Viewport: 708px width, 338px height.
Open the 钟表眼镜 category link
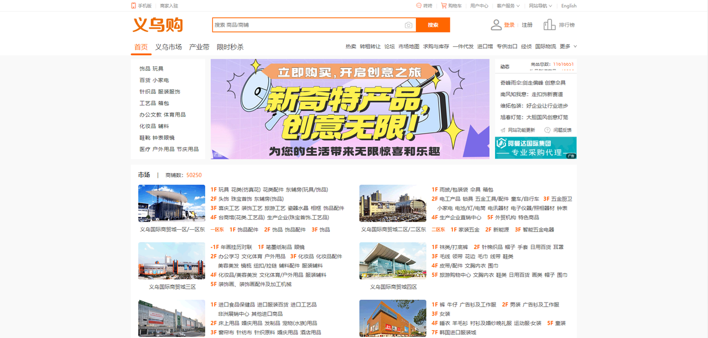[164, 138]
